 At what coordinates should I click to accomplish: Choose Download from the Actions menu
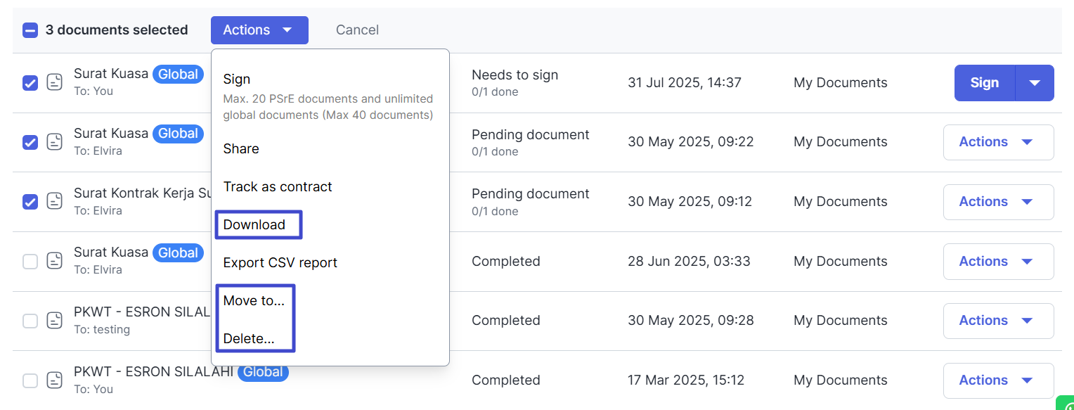254,225
